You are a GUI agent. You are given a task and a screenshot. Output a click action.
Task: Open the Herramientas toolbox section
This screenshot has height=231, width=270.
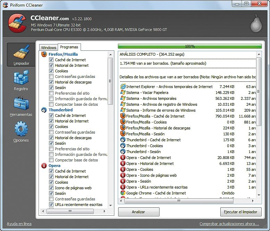coord(21,106)
